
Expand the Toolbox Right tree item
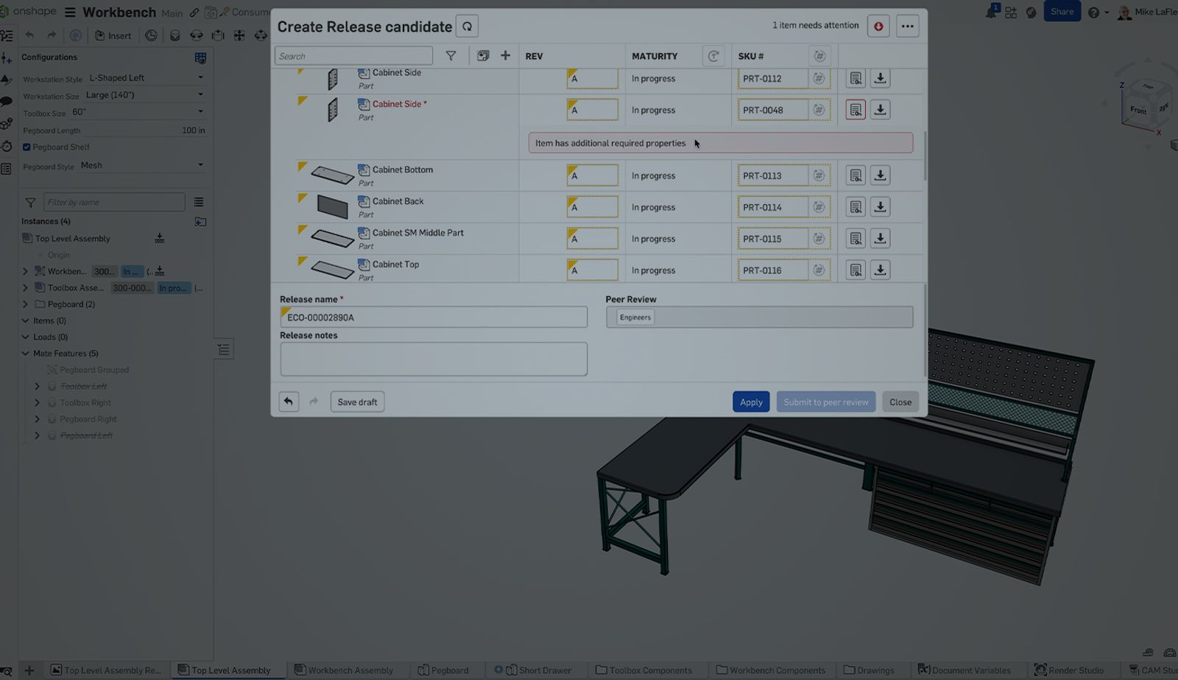[x=38, y=402]
